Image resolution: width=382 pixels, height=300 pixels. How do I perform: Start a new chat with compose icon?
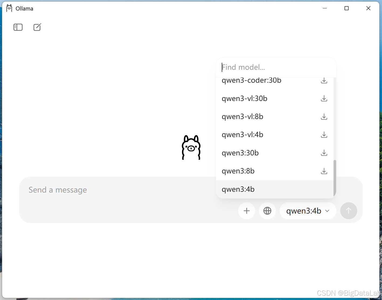37,27
